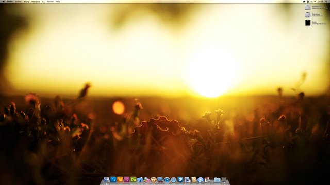Open the folder stack in Dock

pos(217,180)
